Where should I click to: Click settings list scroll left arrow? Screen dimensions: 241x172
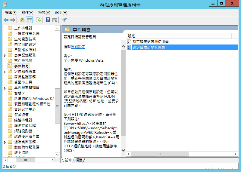[129, 154]
